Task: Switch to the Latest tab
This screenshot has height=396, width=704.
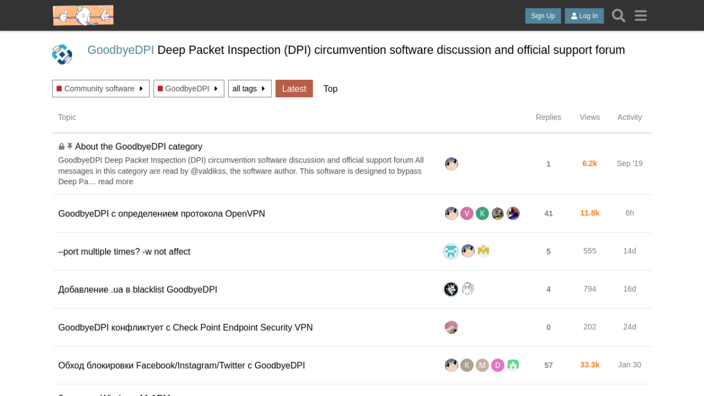Action: pos(294,89)
